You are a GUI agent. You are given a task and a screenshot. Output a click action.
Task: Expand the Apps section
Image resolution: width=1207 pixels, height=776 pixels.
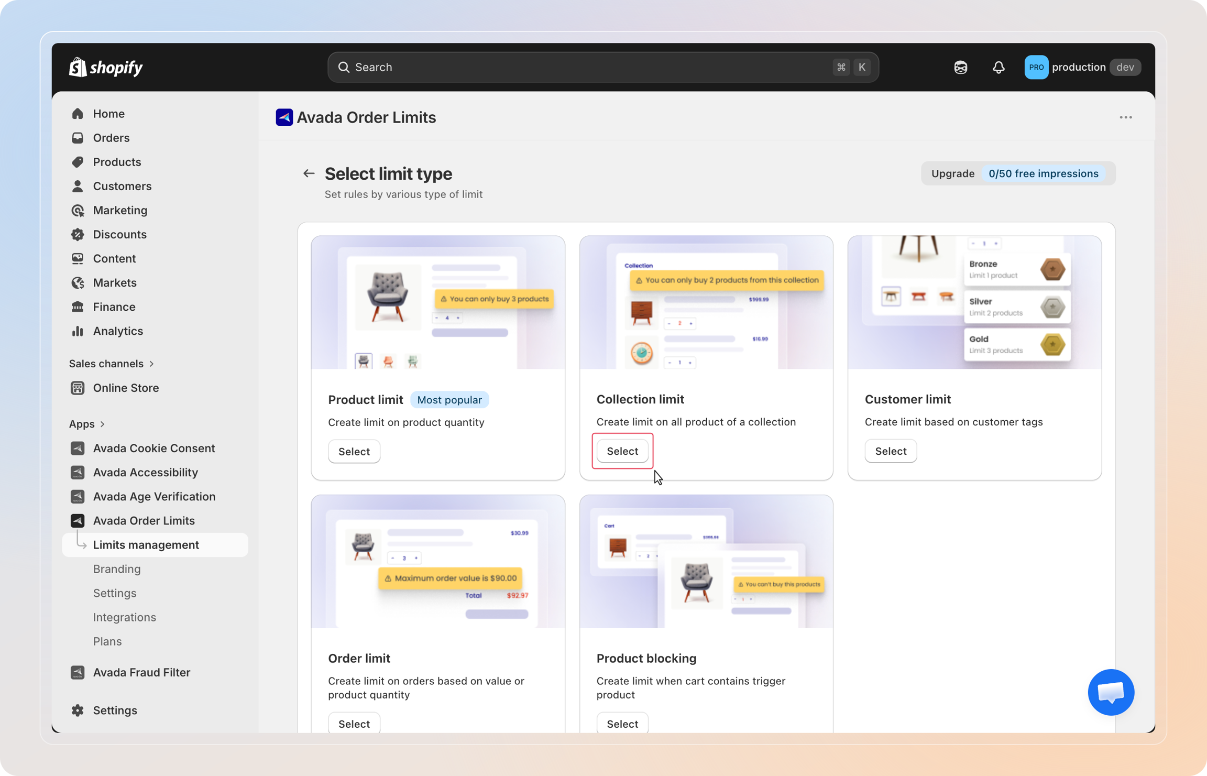[87, 424]
